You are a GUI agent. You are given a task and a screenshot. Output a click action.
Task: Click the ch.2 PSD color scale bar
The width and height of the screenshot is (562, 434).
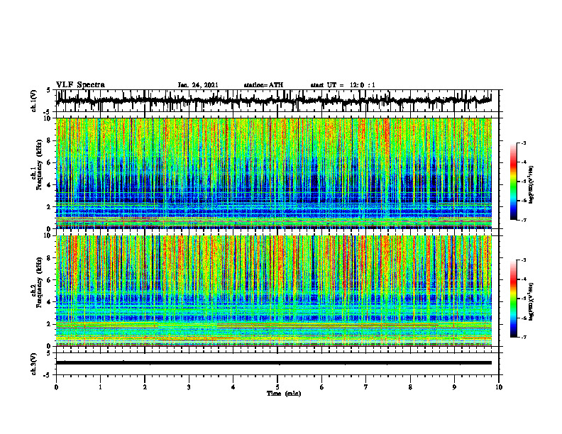pos(514,299)
